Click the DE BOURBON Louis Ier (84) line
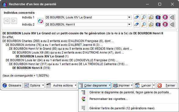 62,60
